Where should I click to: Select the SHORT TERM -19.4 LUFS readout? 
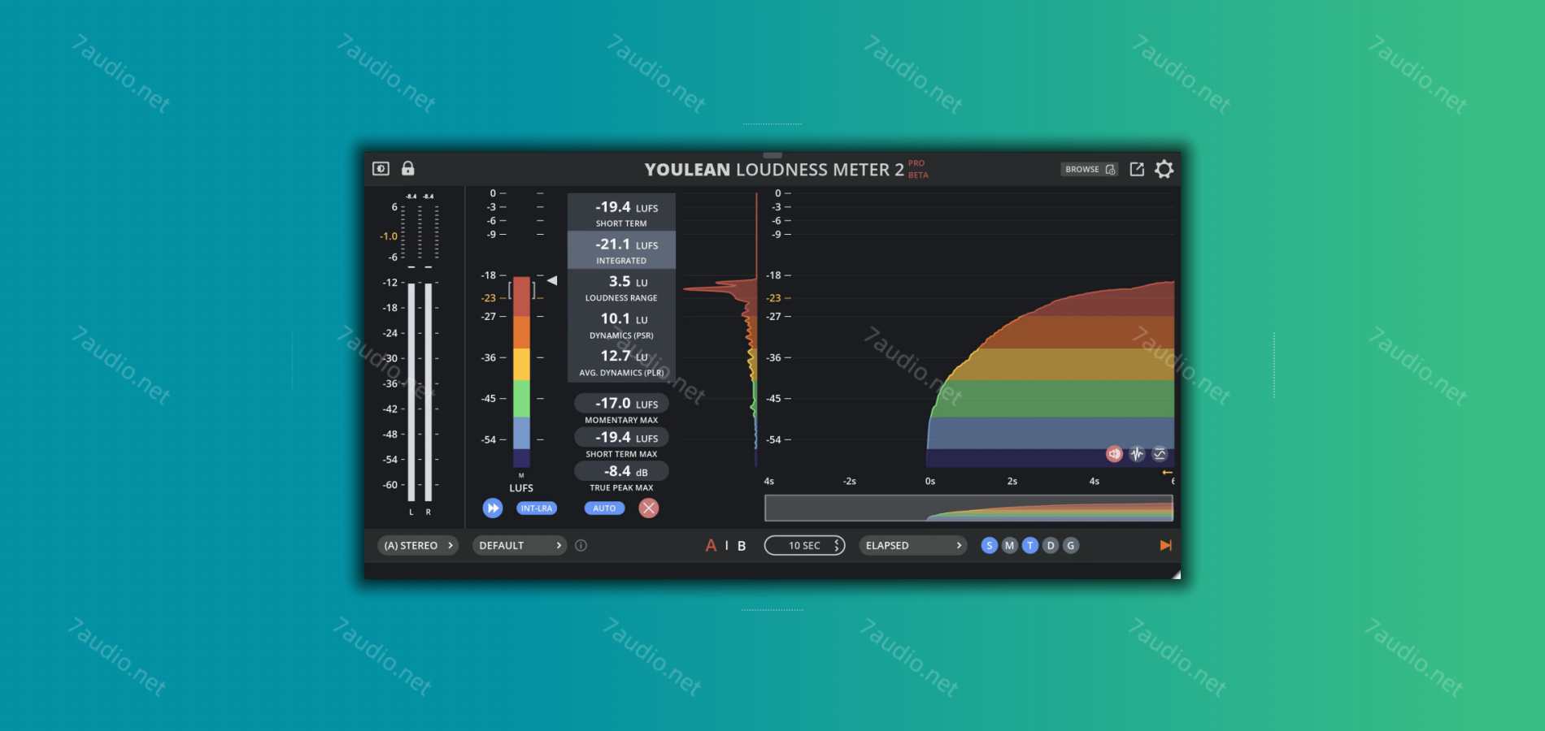[x=621, y=213]
